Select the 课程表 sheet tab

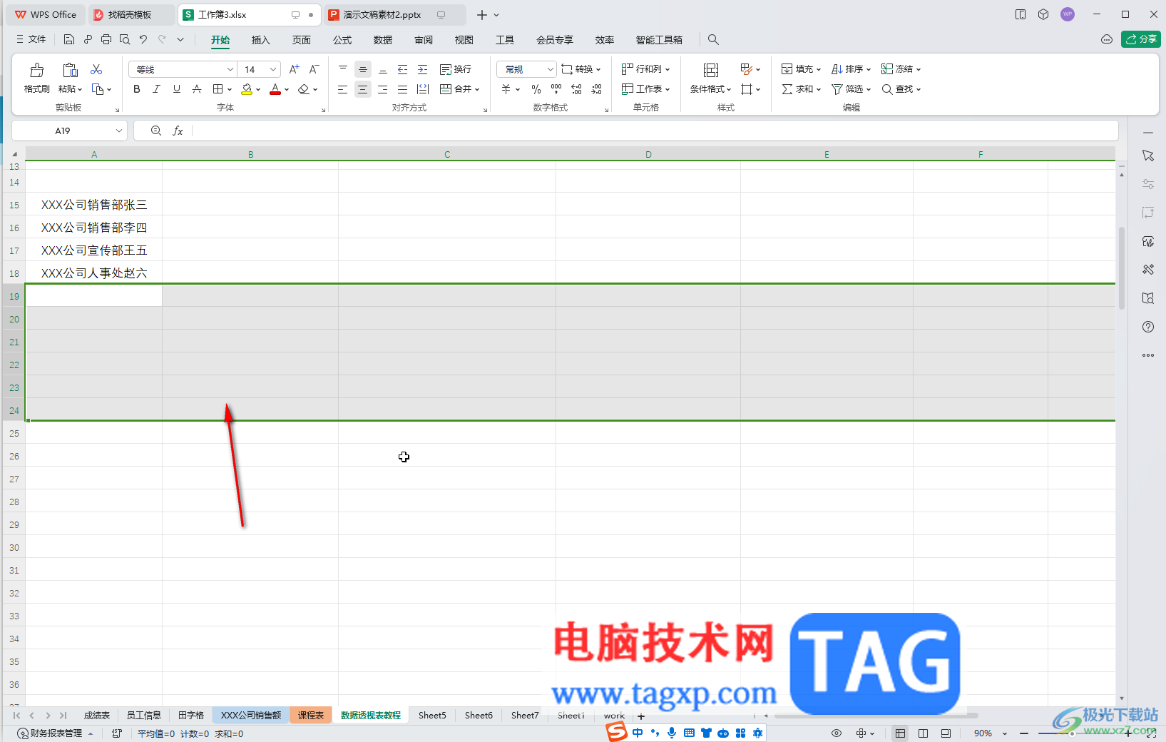pyautogui.click(x=311, y=715)
